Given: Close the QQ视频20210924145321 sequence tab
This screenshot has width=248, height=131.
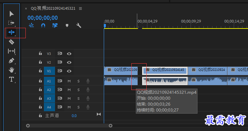Looking at the screenshot, I should (x=26, y=9).
